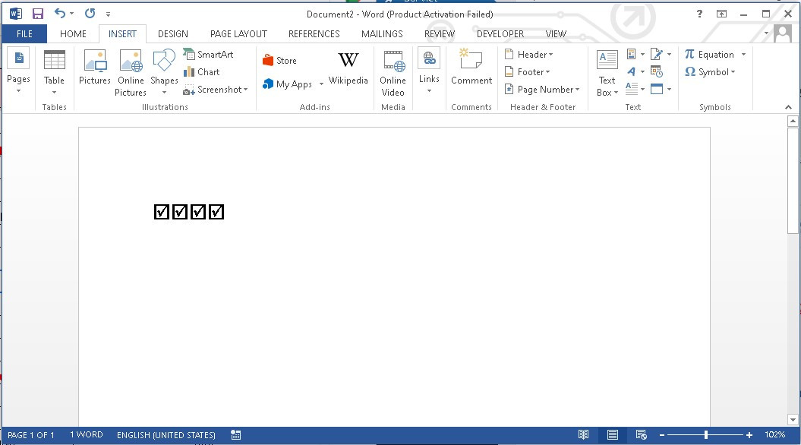Insert an Online Video

coord(393,72)
